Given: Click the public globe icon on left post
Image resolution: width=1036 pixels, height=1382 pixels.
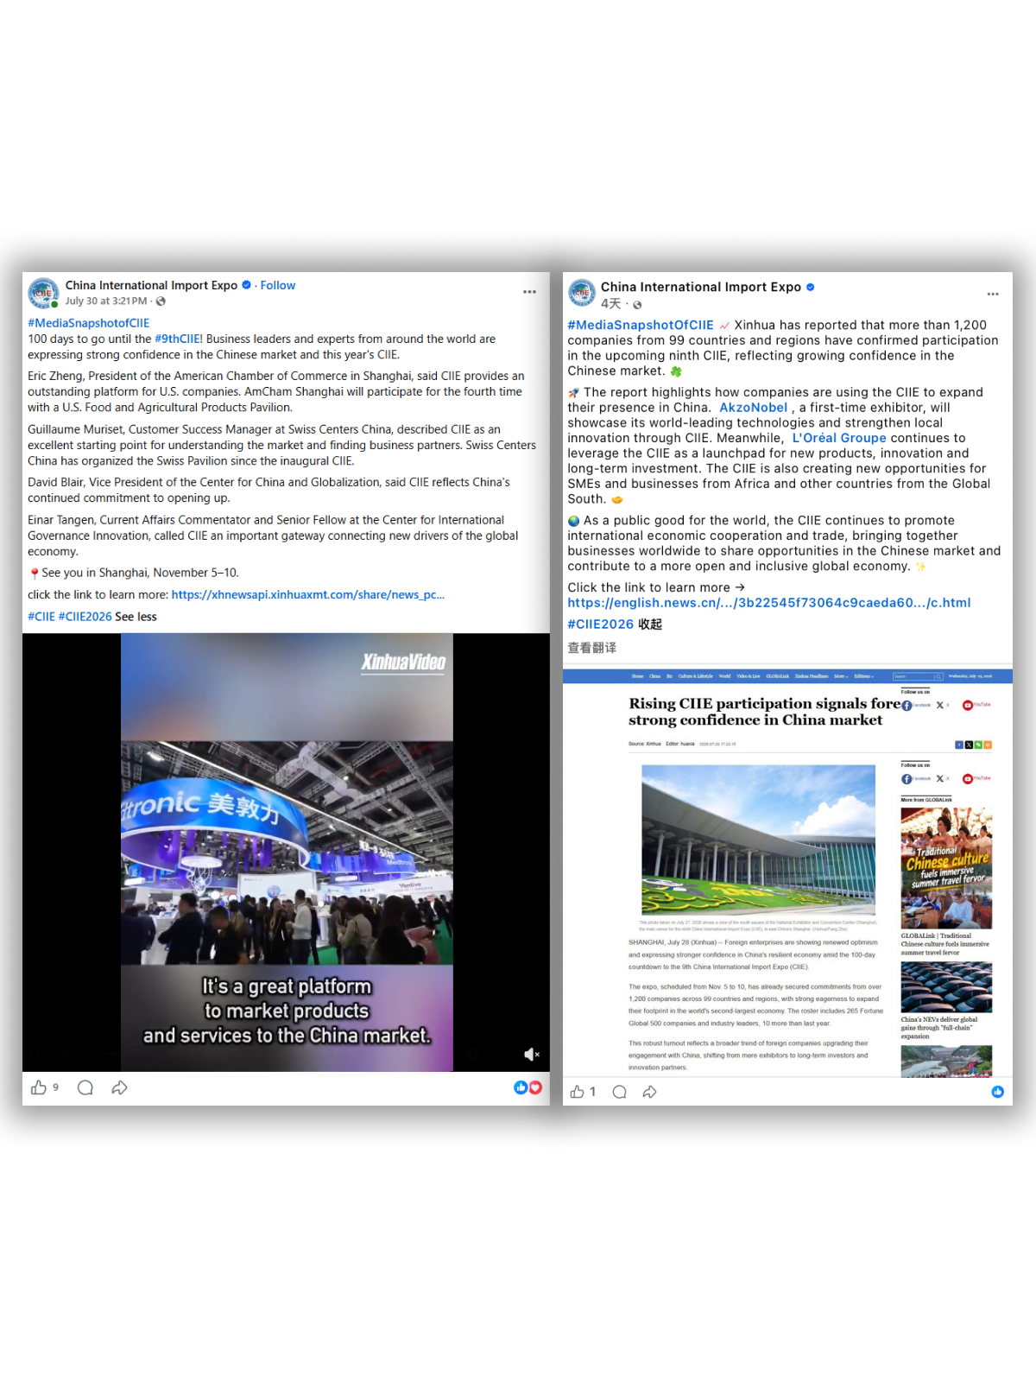Looking at the screenshot, I should 161,301.
